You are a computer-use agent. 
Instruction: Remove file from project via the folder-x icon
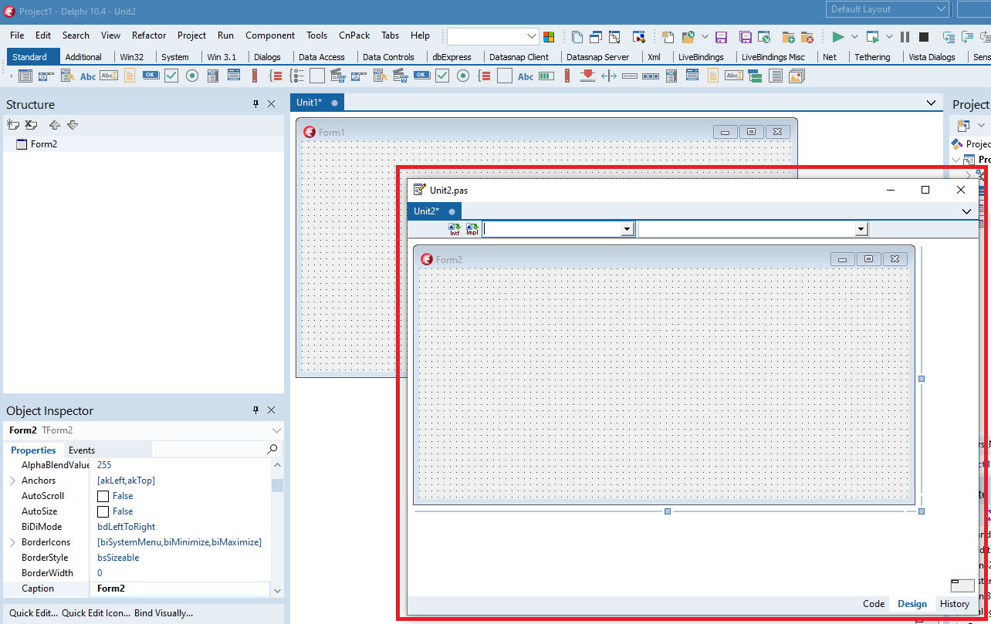(807, 36)
